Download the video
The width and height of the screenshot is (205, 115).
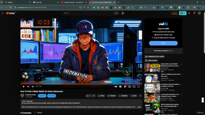coord(123,96)
